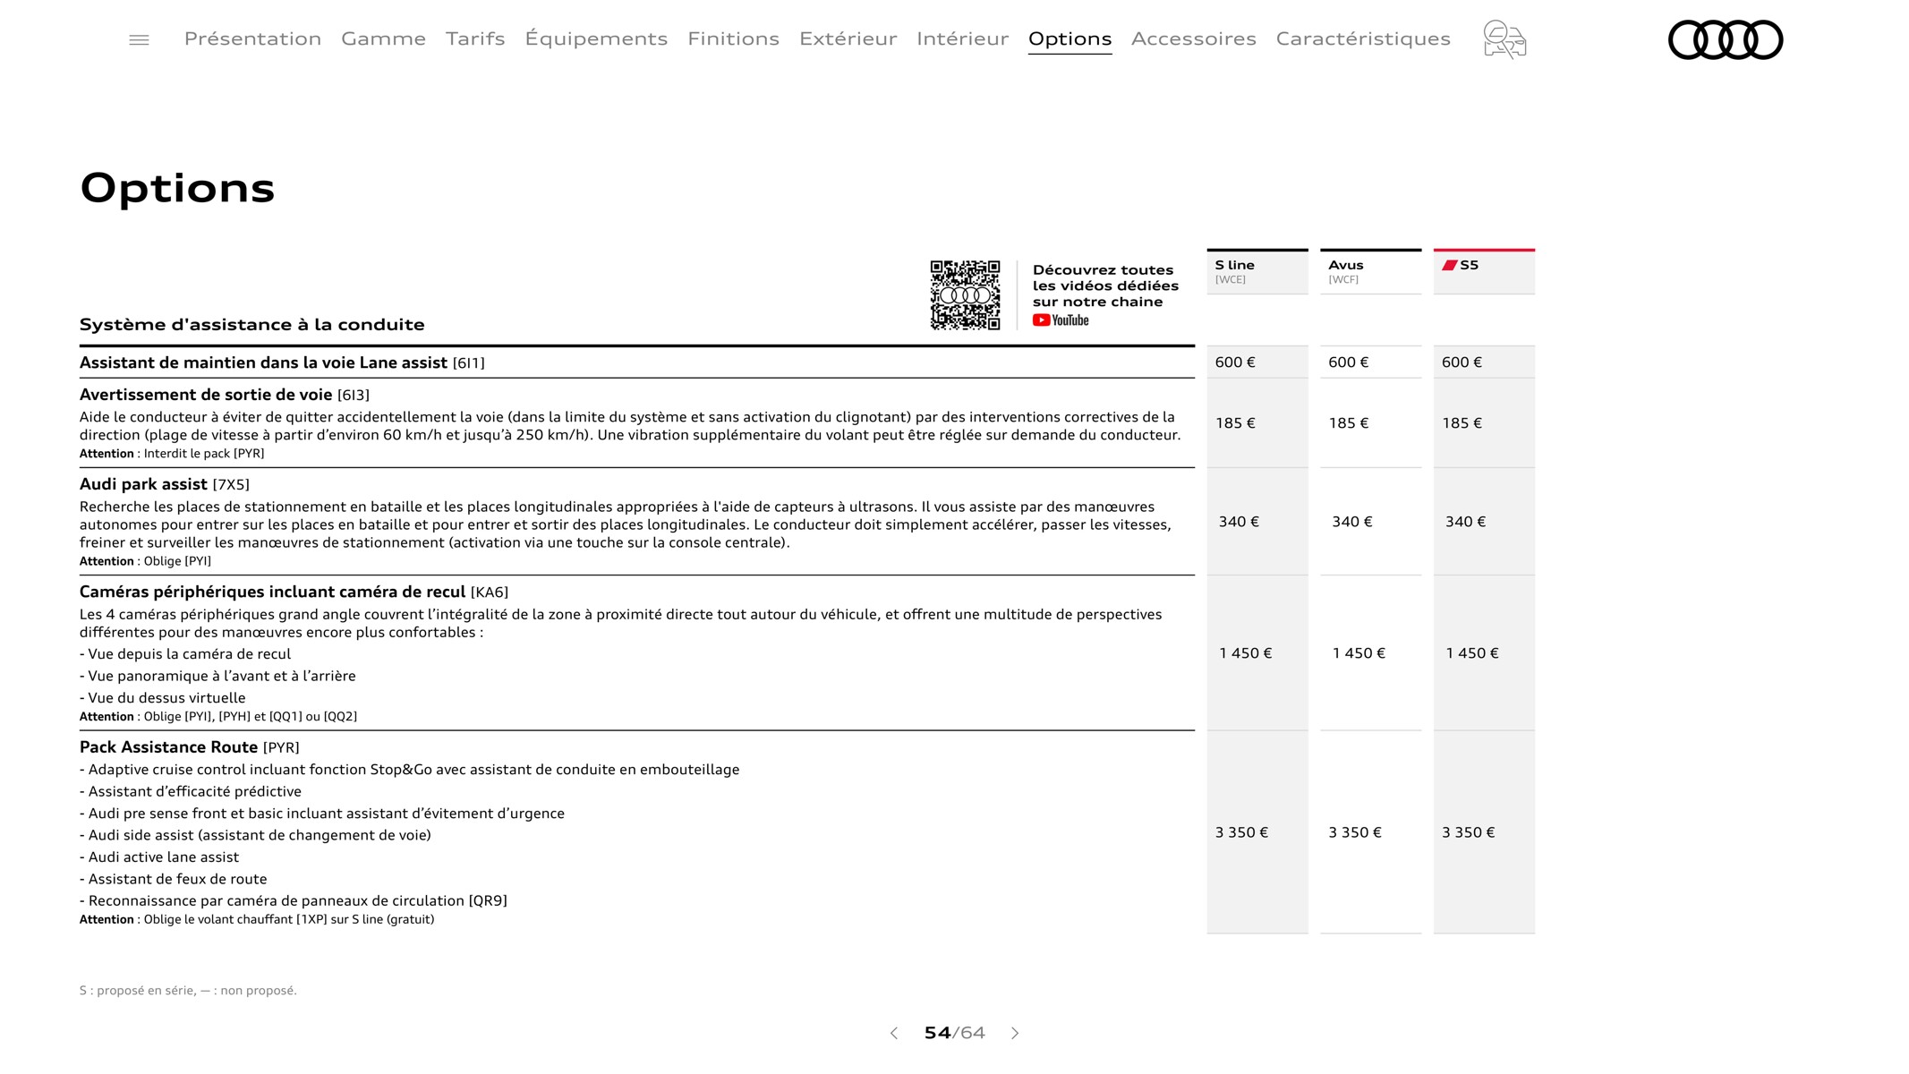Open the car configurator/search icon
This screenshot has height=1074, width=1909.
1504,39
